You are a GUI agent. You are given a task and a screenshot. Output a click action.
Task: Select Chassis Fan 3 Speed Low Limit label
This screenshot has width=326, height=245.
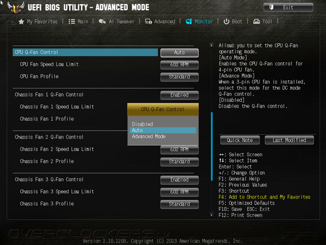point(57,192)
